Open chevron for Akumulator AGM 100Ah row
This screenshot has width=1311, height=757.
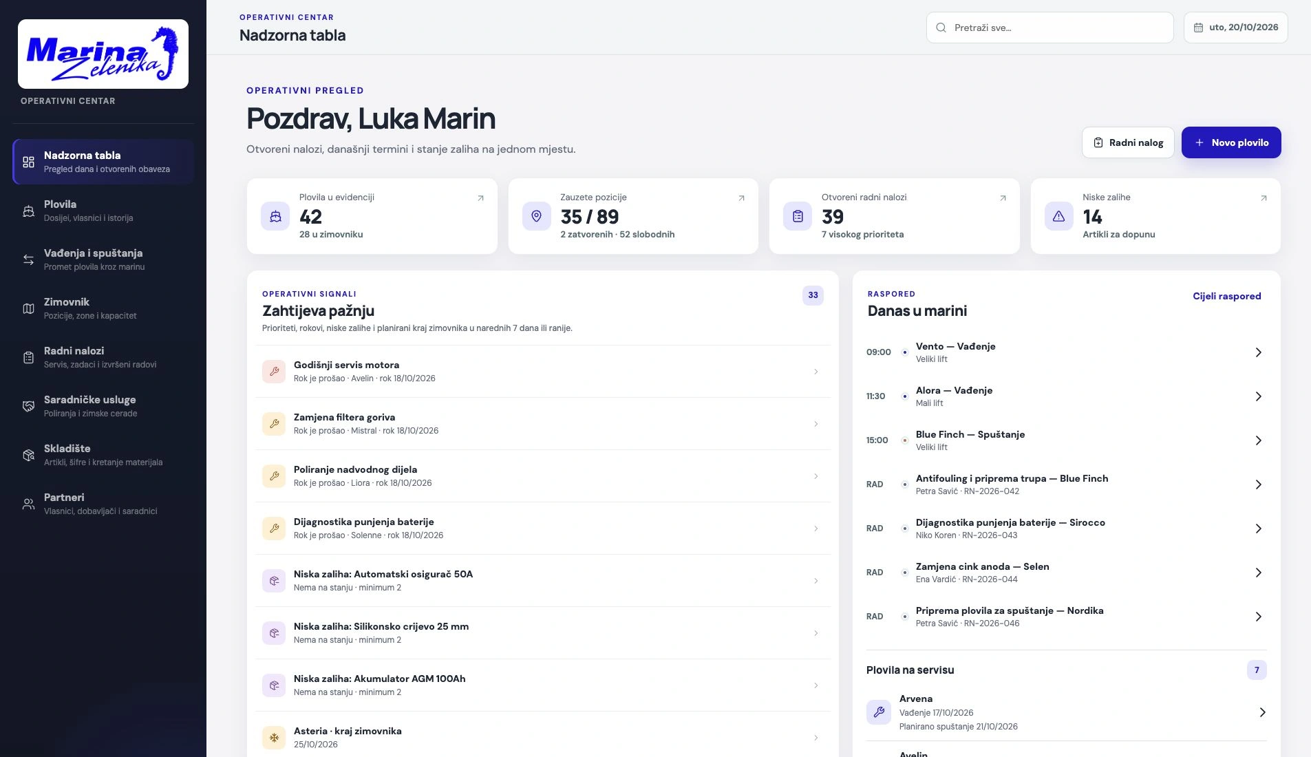point(816,685)
